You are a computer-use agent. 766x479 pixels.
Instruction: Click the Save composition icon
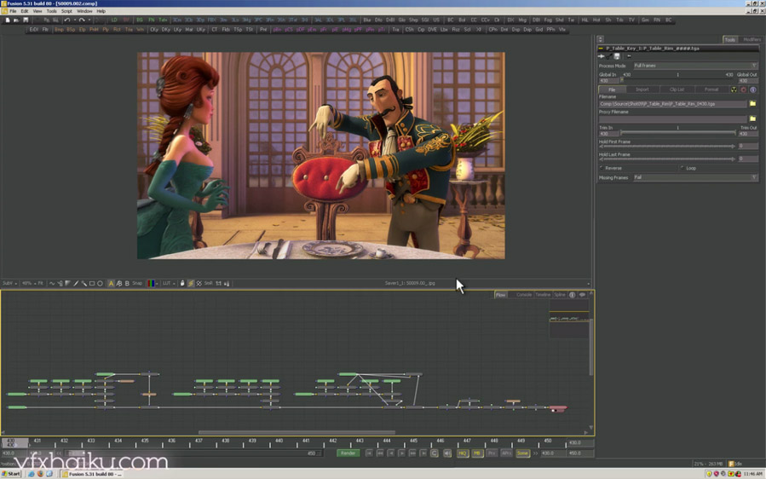coord(26,20)
